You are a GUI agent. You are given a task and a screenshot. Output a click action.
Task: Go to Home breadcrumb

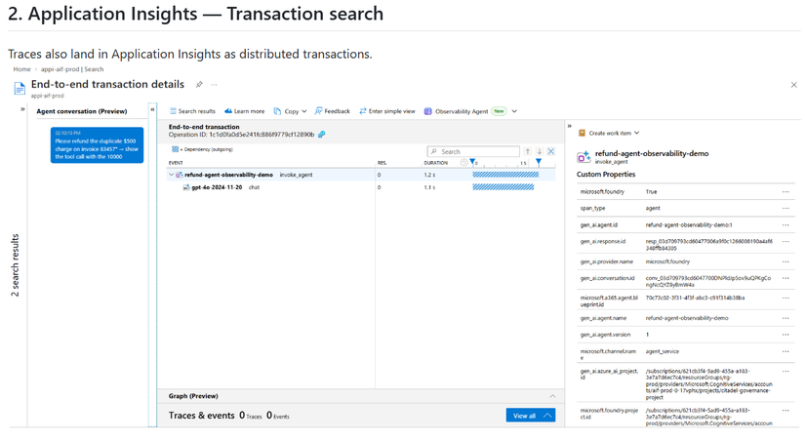point(22,69)
